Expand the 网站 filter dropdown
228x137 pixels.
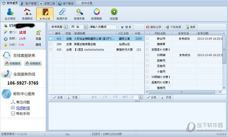[85, 27]
